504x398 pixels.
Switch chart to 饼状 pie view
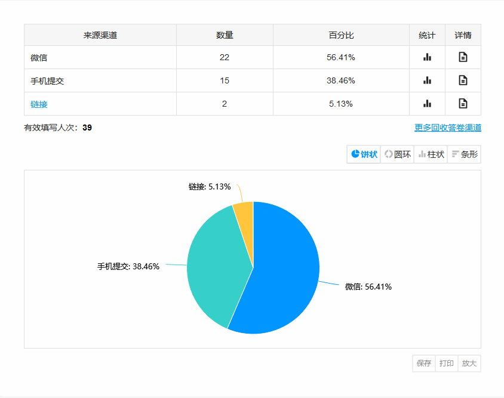364,154
